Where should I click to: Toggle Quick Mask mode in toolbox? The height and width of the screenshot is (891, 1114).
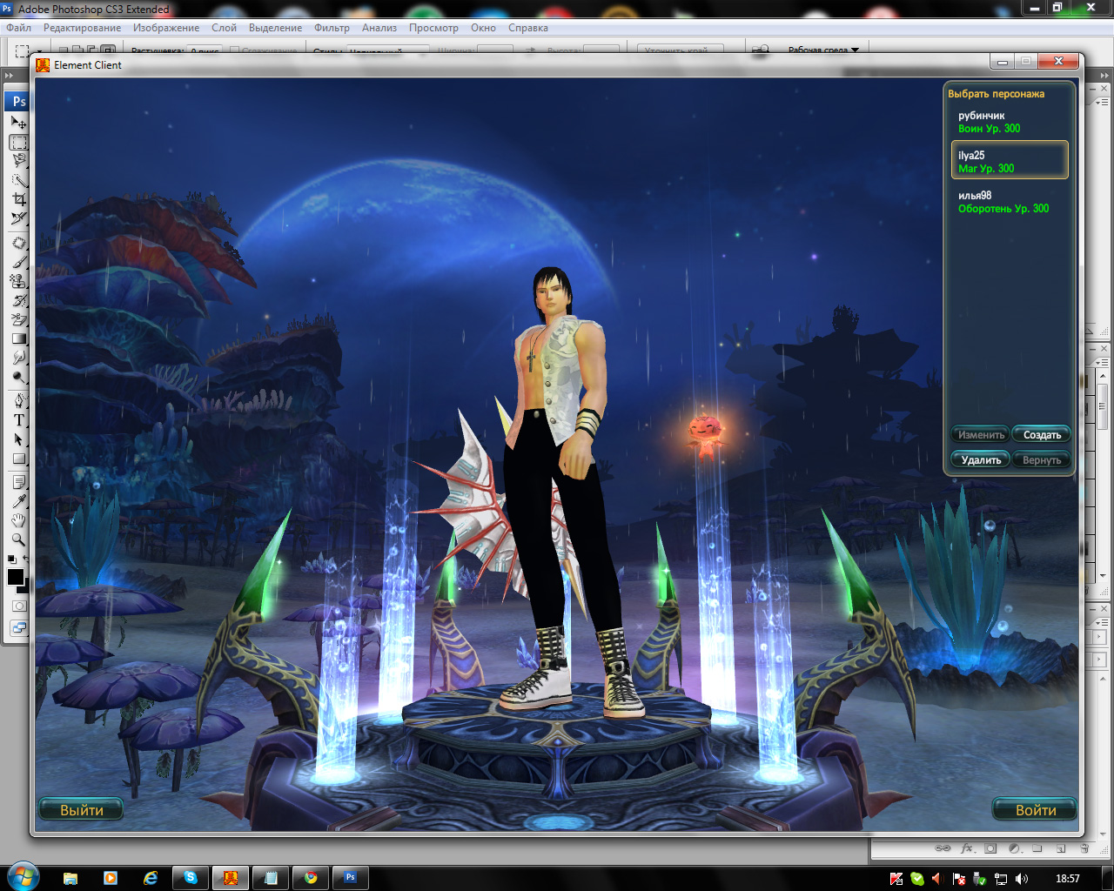coord(18,606)
